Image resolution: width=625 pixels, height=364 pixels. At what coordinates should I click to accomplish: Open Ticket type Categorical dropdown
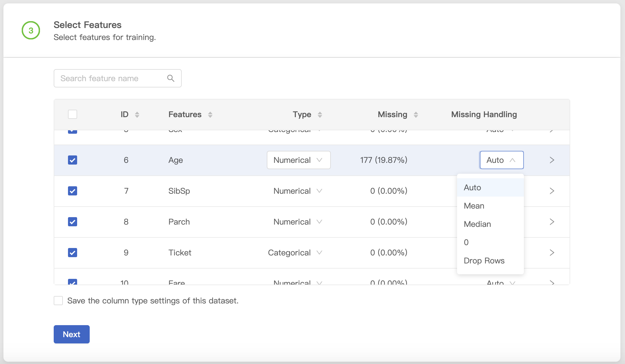(295, 253)
